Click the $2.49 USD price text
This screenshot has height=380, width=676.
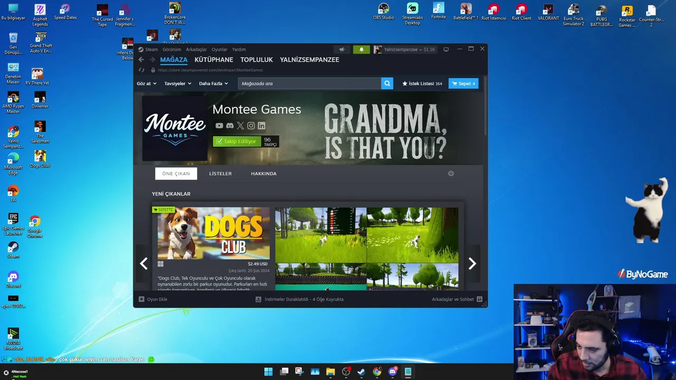[258, 264]
